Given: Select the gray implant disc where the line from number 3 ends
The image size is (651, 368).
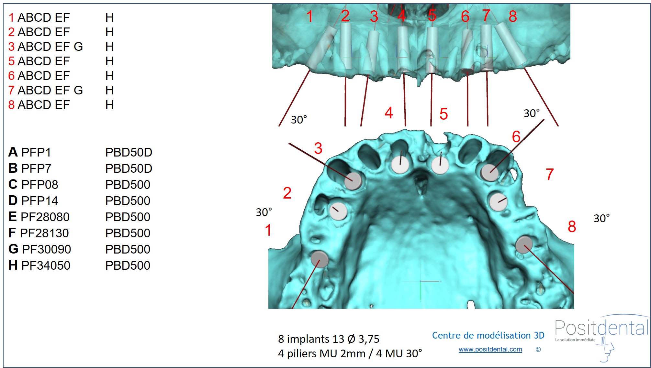Looking at the screenshot, I should pos(353,180).
